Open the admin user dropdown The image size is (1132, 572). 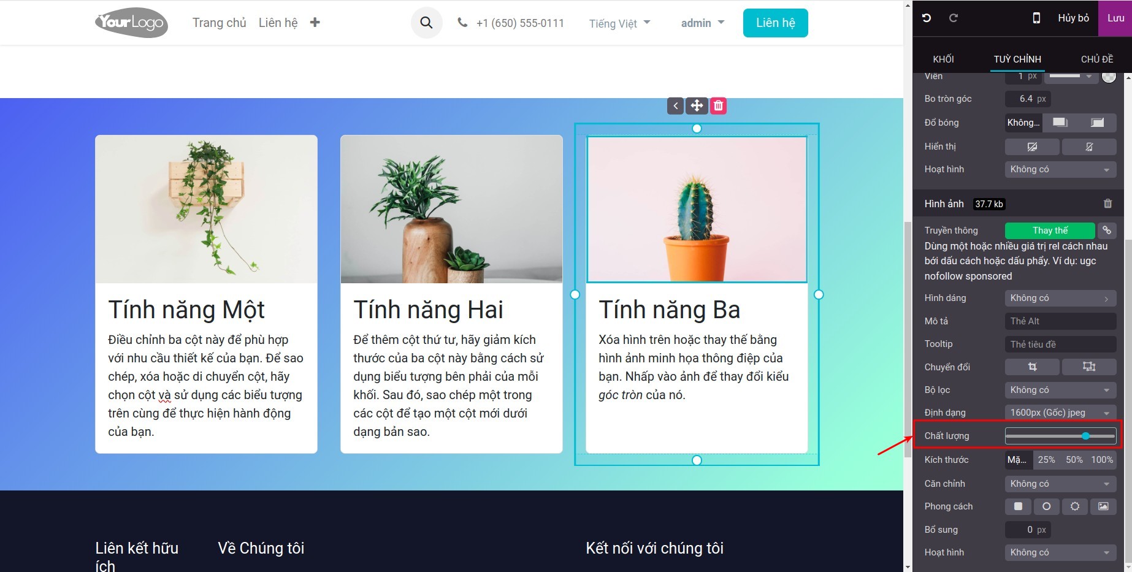(x=703, y=23)
